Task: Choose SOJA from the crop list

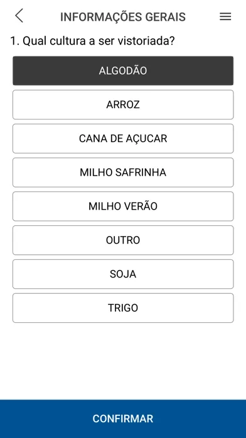Action: coord(123,274)
